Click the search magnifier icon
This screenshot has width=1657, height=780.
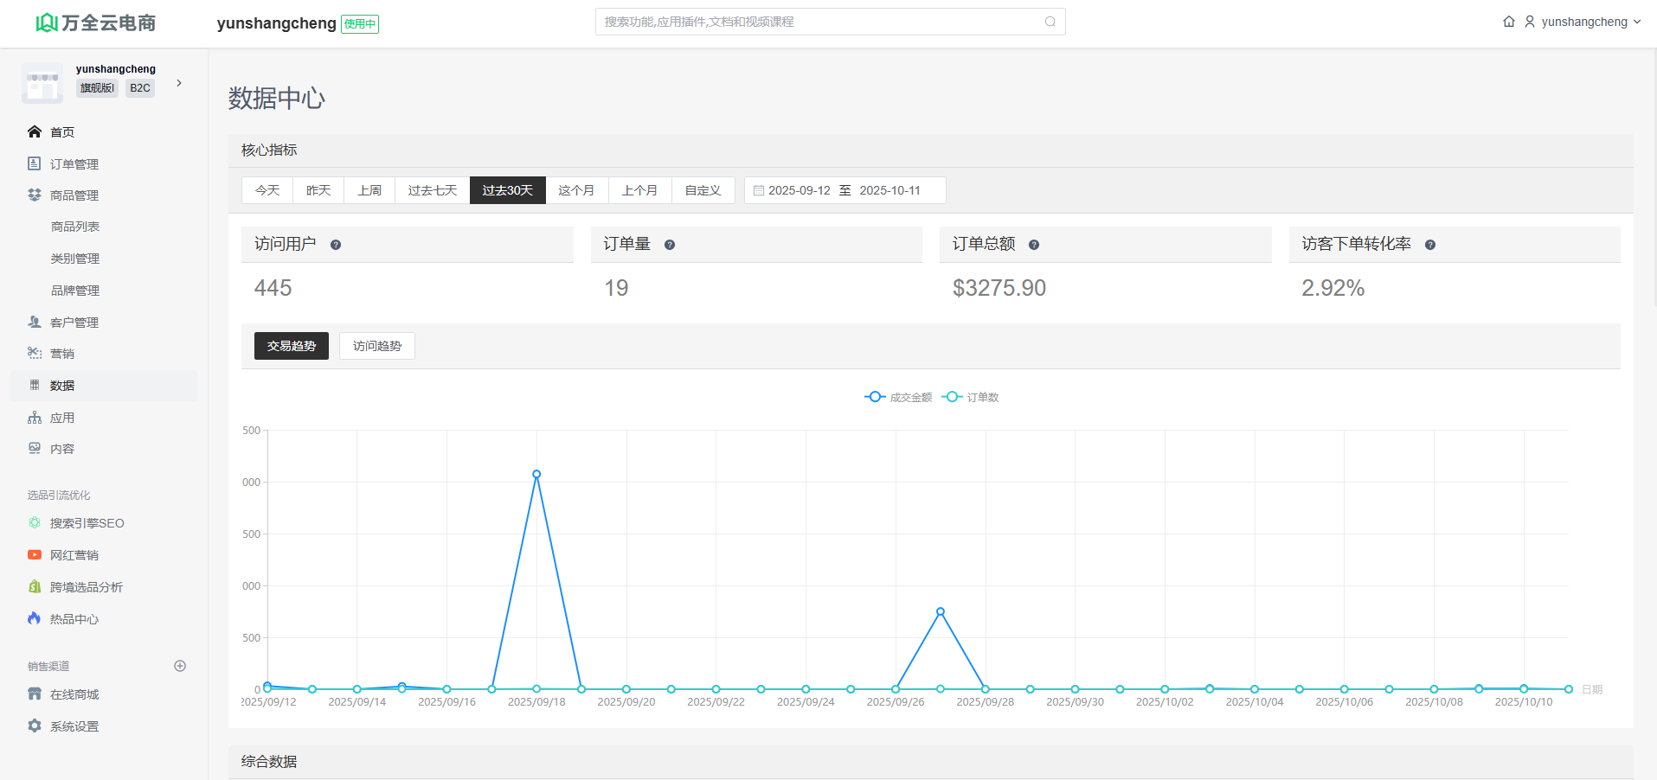tap(1050, 22)
